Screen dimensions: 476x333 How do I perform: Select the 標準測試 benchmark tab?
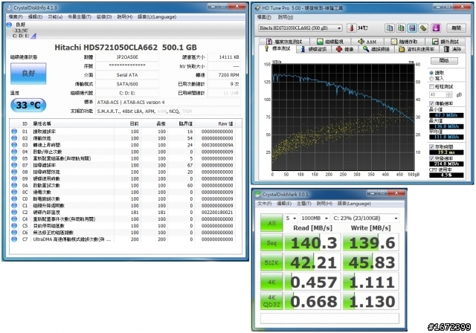[x=277, y=48]
